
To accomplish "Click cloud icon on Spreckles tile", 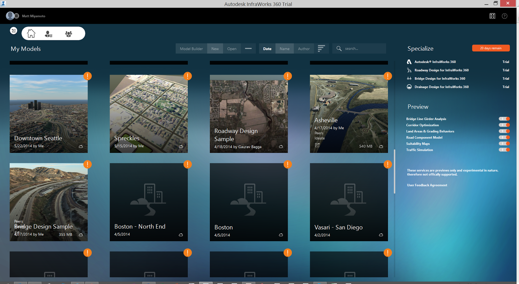I will pos(181,147).
